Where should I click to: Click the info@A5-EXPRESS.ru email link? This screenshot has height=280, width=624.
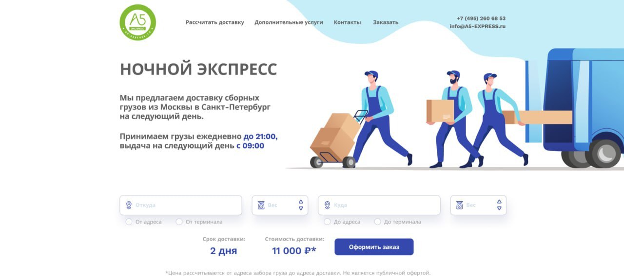(477, 26)
